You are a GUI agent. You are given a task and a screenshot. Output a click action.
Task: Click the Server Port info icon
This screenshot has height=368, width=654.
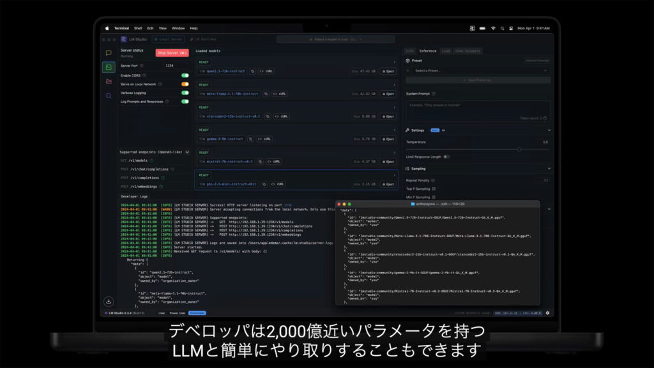pyautogui.click(x=142, y=66)
